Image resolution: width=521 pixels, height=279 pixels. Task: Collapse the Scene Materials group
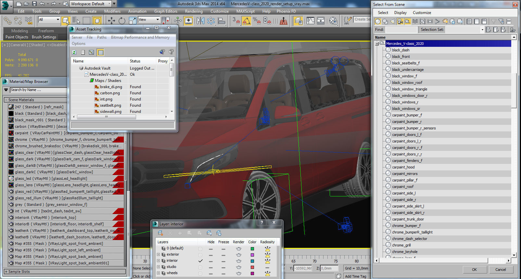click(6, 100)
